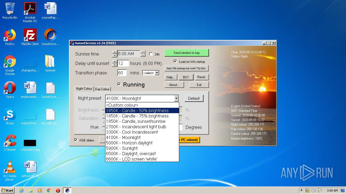This screenshot has width=346, height=194.
Task: Increase sunrise time with up spinner
Action: click(x=115, y=52)
